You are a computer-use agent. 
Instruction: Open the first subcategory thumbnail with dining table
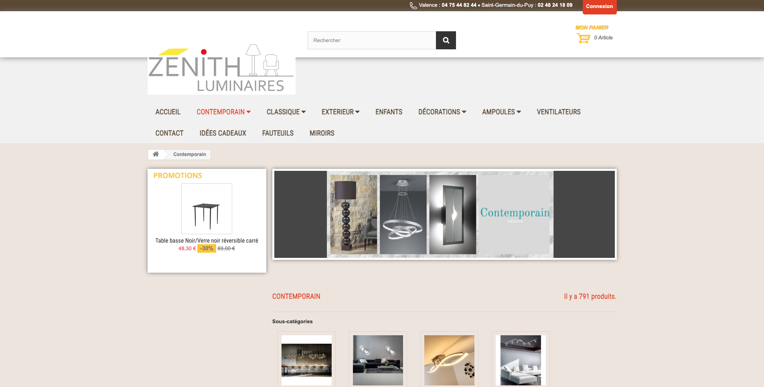point(306,360)
